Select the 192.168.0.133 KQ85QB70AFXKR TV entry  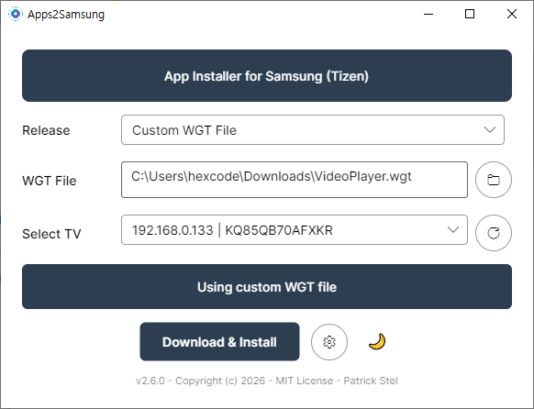coord(295,229)
